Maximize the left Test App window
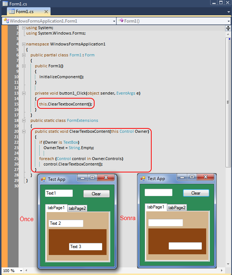Screen dimensions: 232x275 (x=92, y=178)
